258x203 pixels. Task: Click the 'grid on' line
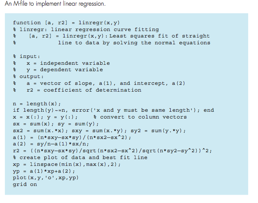25,184
